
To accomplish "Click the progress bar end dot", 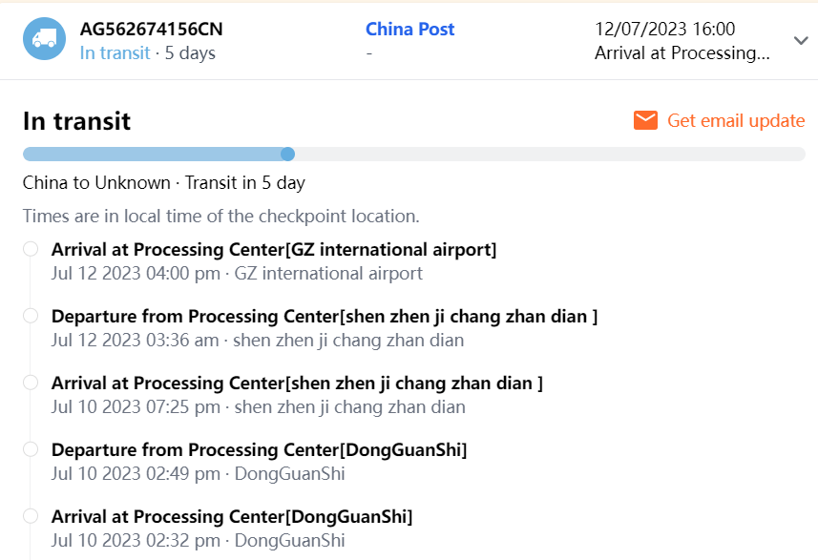I will coord(287,154).
